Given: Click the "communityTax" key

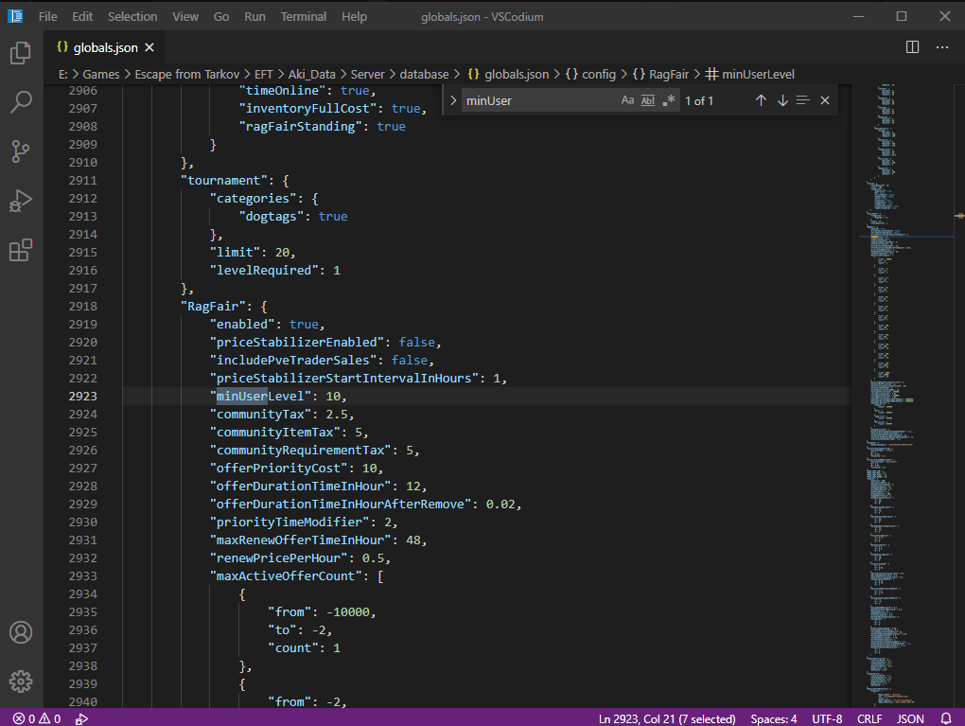Looking at the screenshot, I should pyautogui.click(x=260, y=415).
